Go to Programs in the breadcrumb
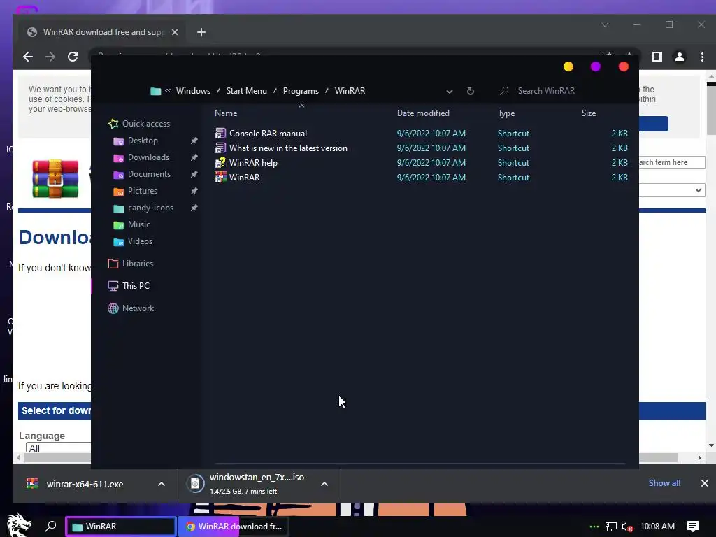Viewport: 716px width, 537px height. point(301,91)
